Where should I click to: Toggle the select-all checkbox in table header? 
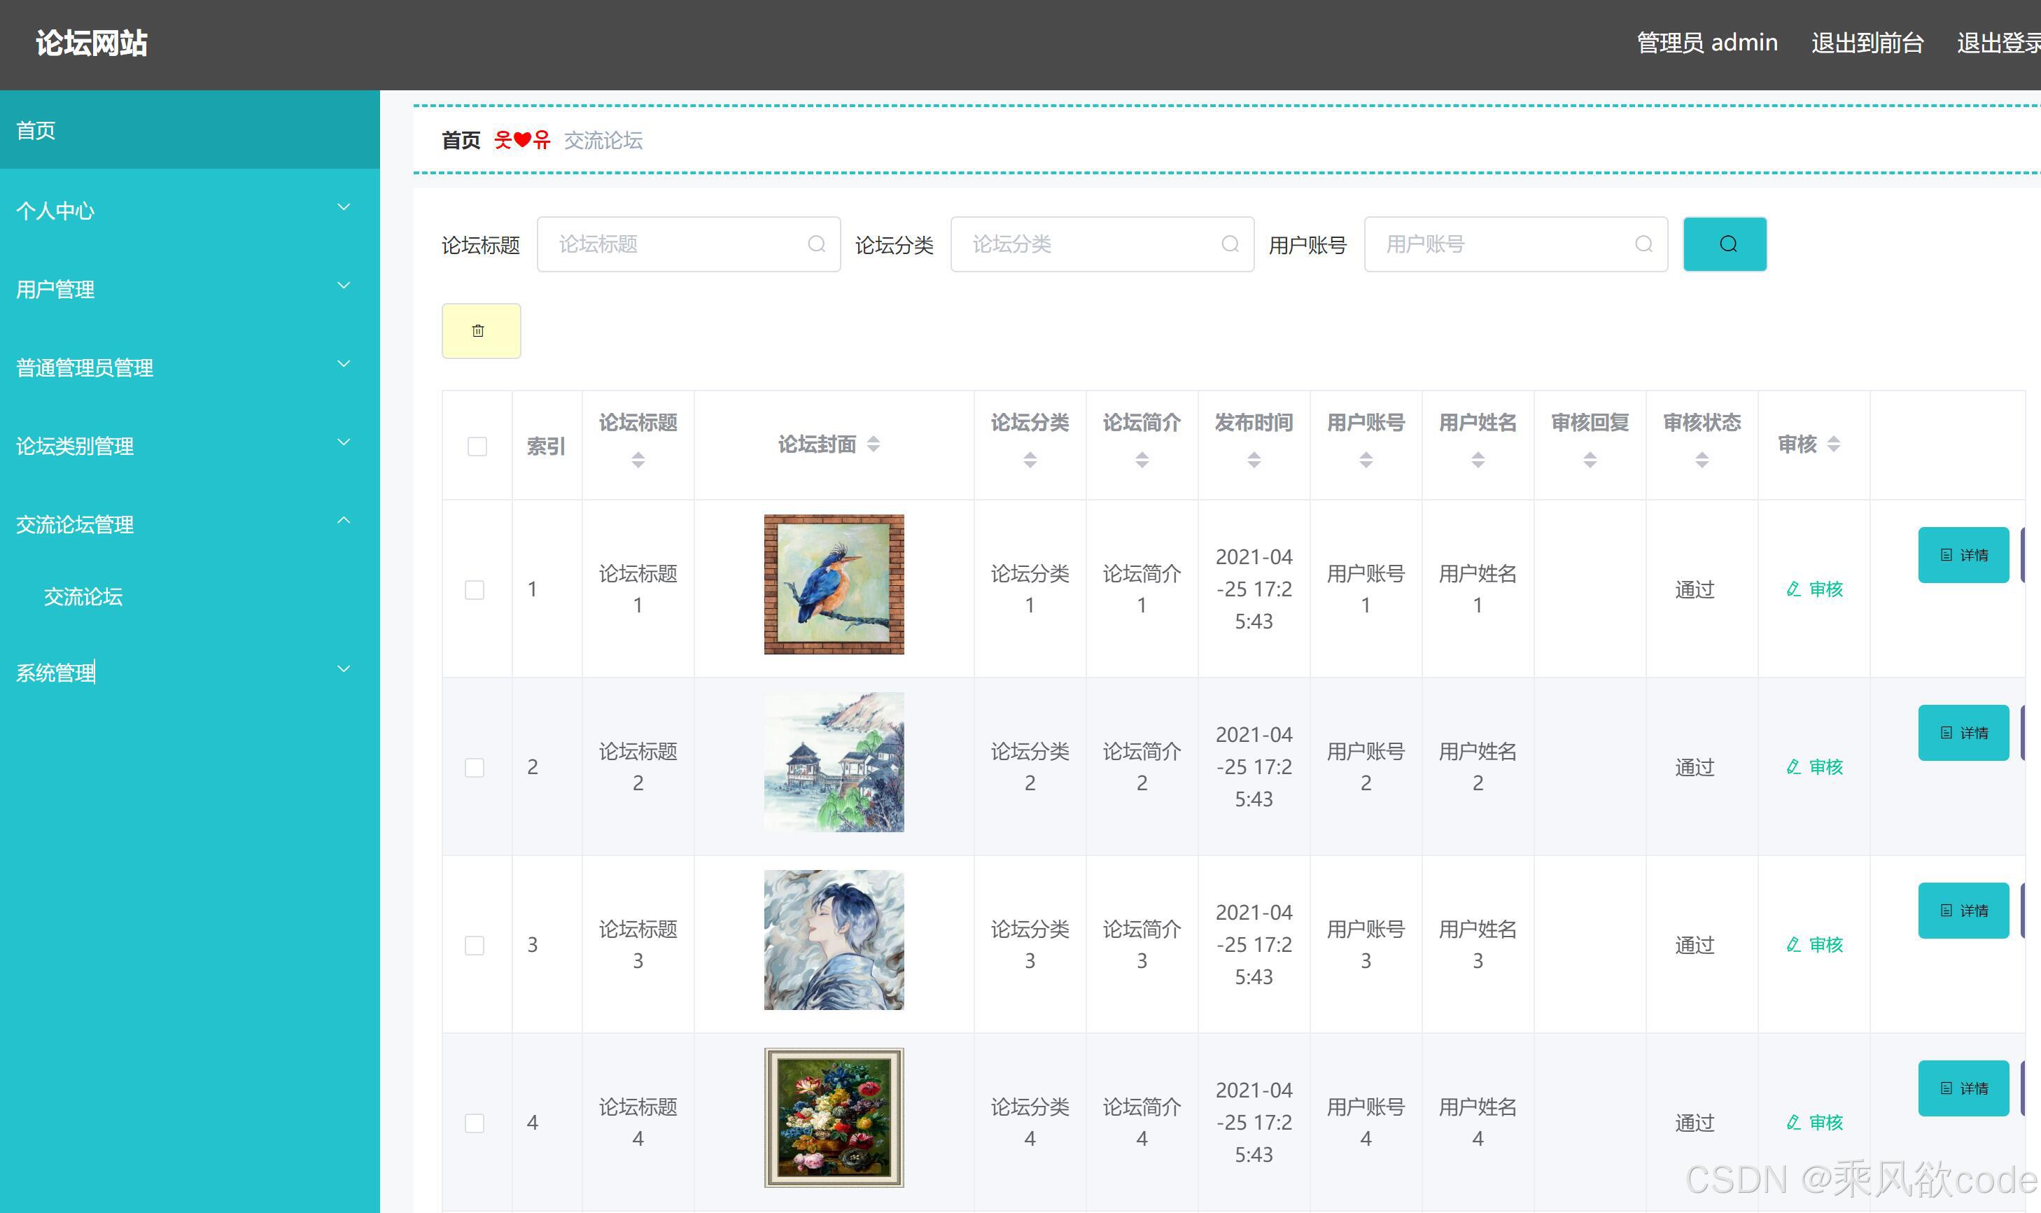(x=477, y=447)
